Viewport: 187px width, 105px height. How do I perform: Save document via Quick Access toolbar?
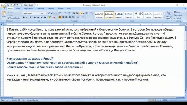(x=8, y=5)
